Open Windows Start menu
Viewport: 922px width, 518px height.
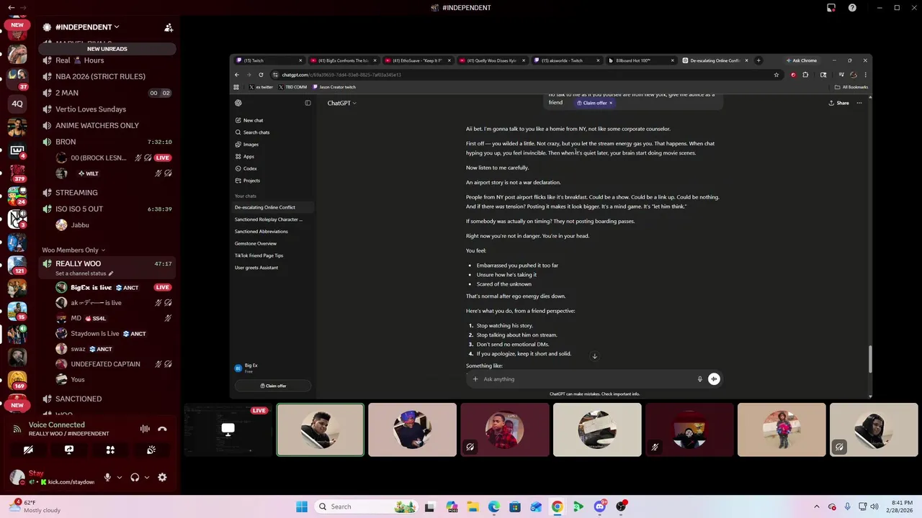point(302,506)
